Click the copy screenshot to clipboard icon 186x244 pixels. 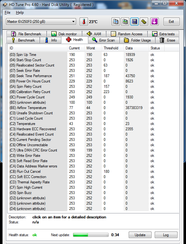125,22
